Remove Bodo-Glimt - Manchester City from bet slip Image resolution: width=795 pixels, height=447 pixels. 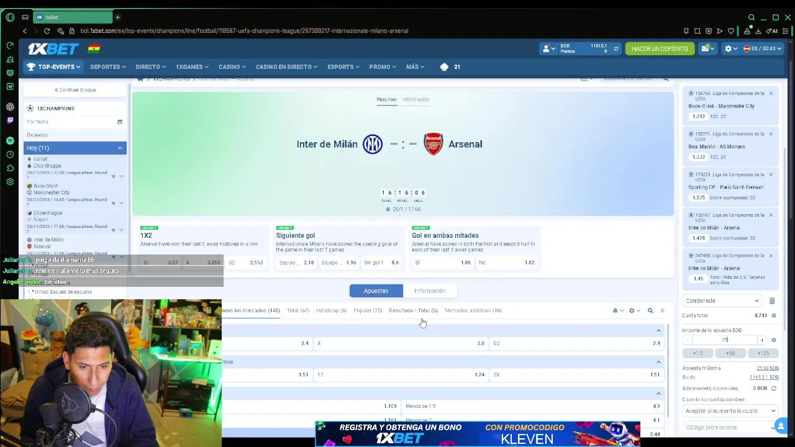click(771, 94)
